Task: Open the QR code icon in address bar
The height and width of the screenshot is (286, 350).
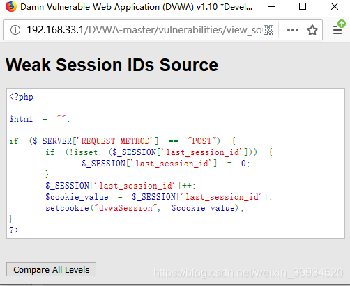Action: pos(268,30)
